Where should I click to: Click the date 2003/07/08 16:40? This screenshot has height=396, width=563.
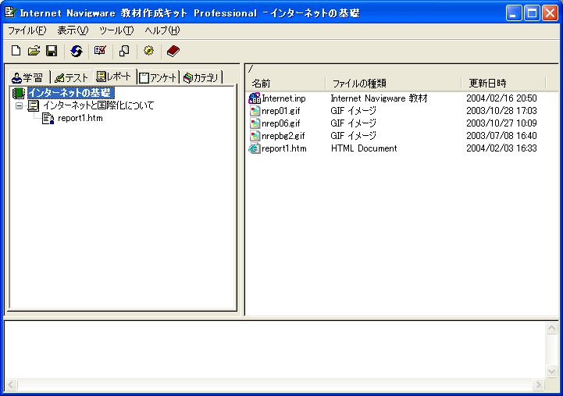tap(501, 136)
